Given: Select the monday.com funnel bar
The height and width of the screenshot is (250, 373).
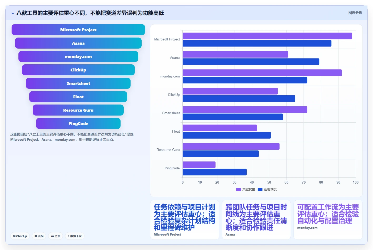Looking at the screenshot, I should 78,56.
